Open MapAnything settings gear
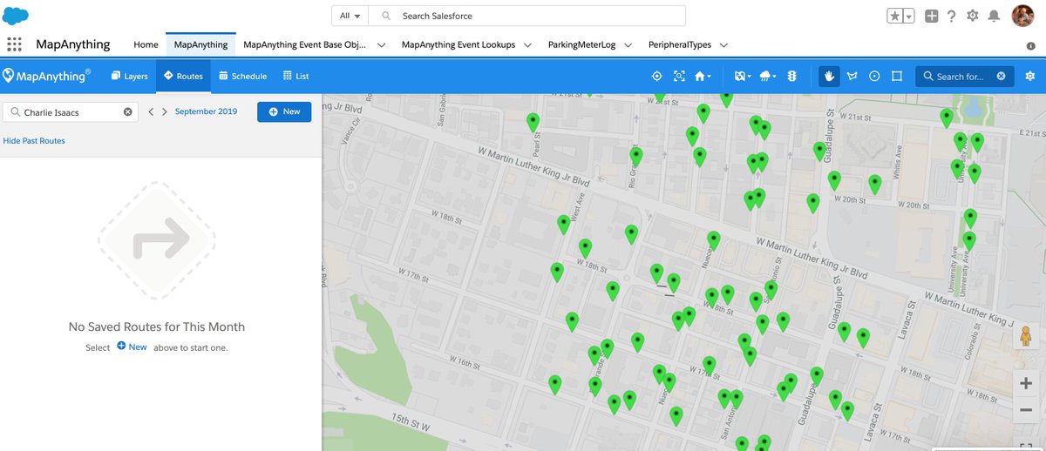Image resolution: width=1046 pixels, height=451 pixels. (x=1030, y=76)
